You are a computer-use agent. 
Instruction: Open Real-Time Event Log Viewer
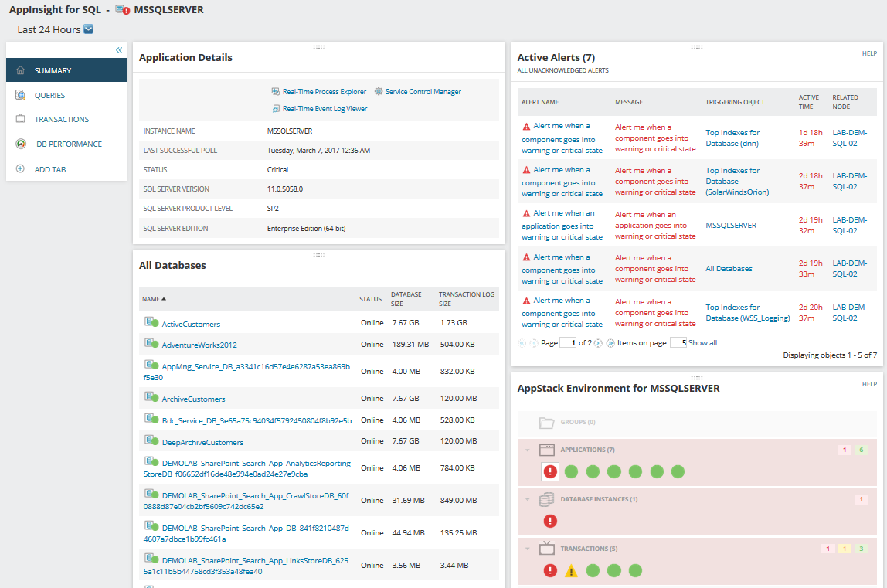(x=325, y=109)
